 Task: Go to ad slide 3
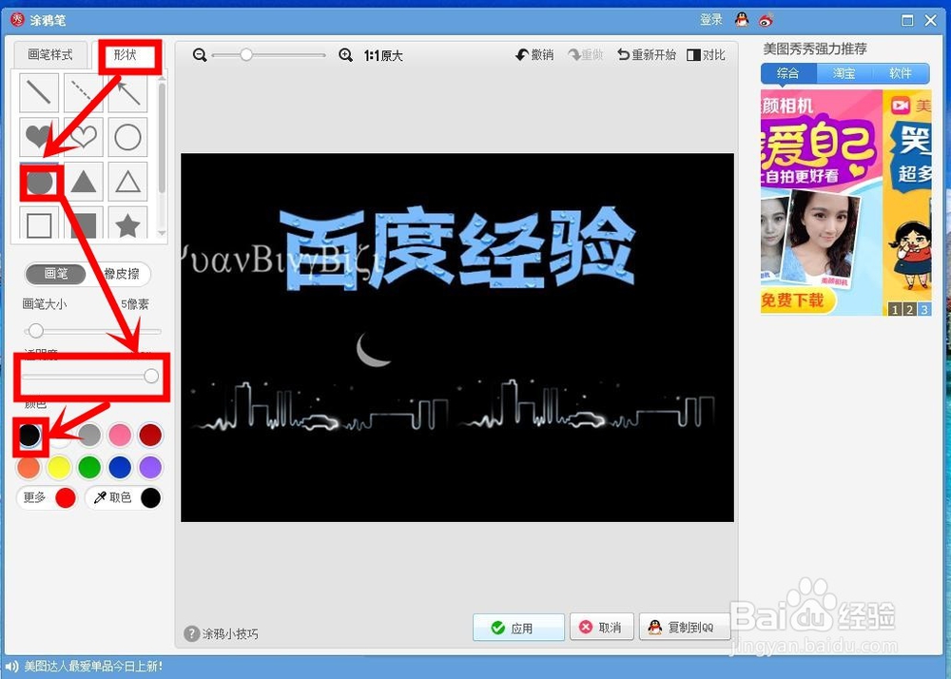click(x=924, y=310)
